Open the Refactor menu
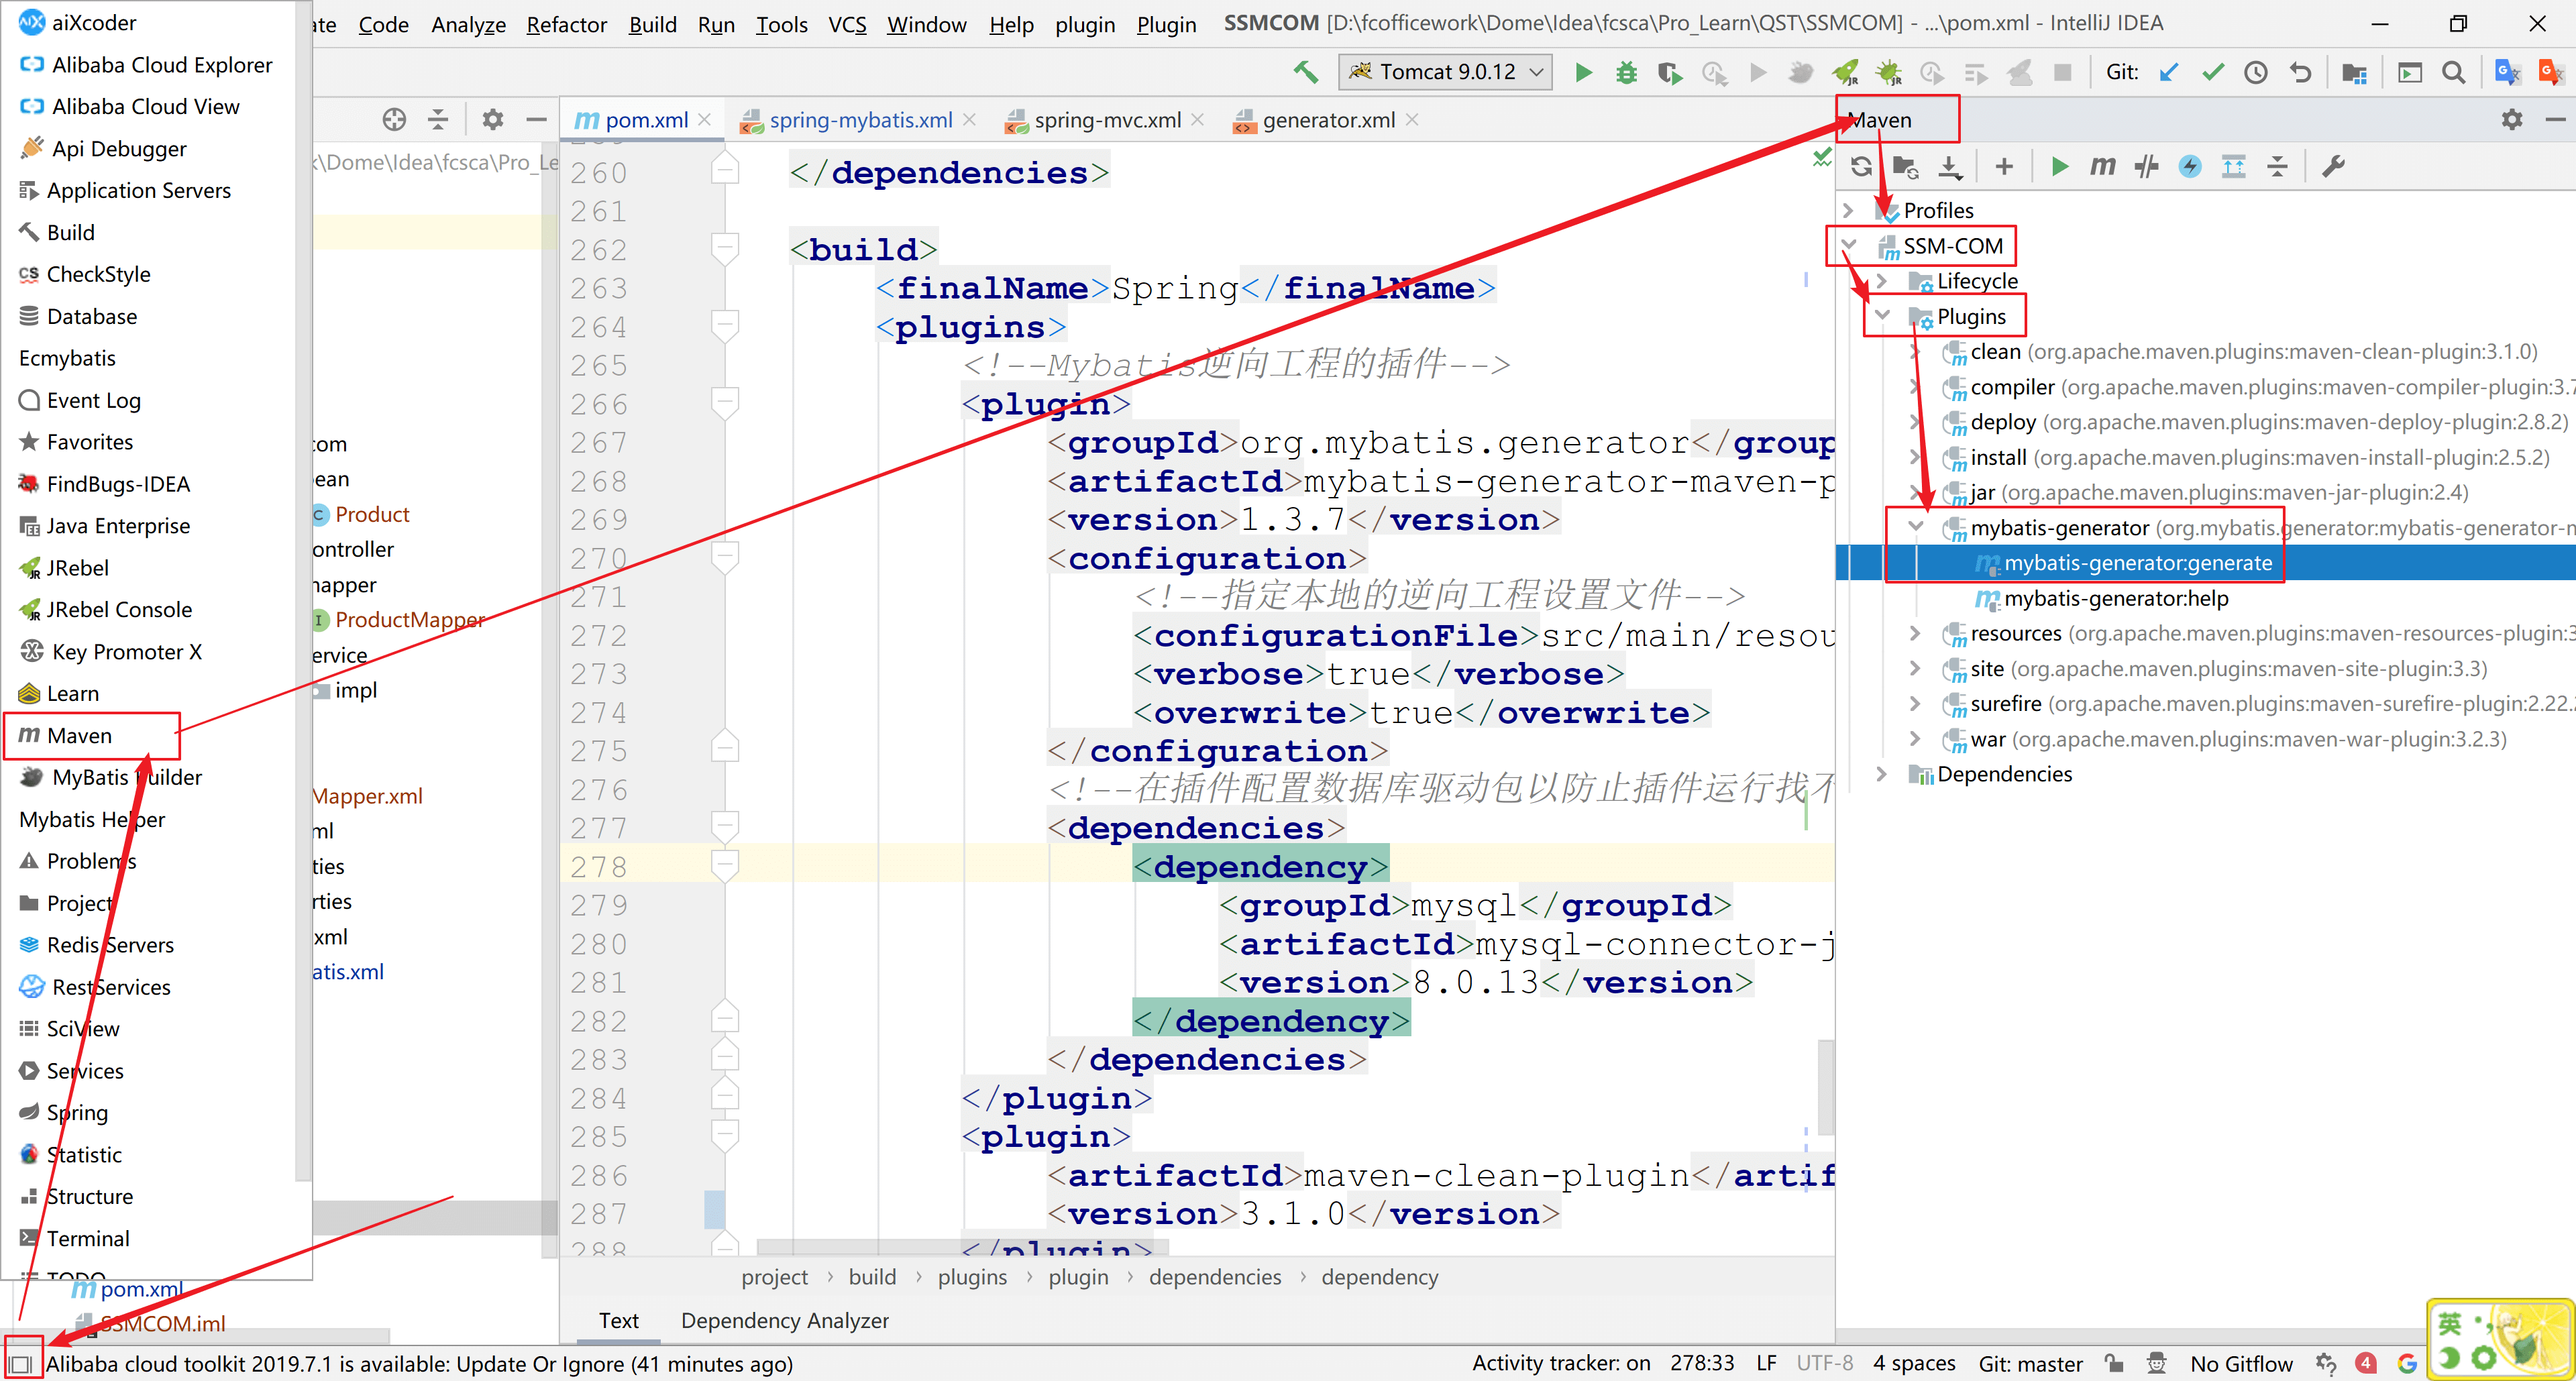Screen dimensions: 2576x1381 pyautogui.click(x=566, y=24)
